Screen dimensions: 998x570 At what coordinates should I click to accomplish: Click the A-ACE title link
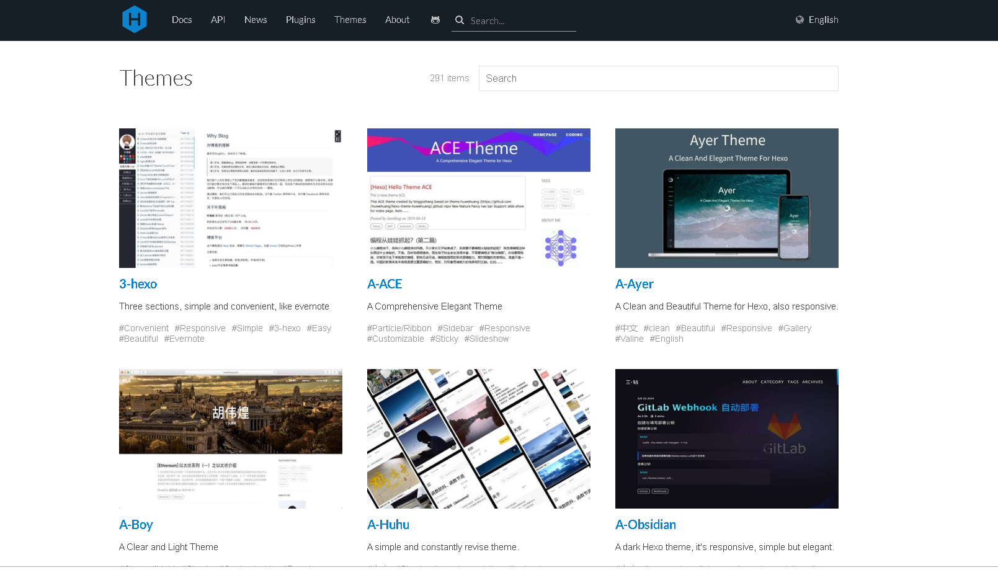click(x=385, y=284)
